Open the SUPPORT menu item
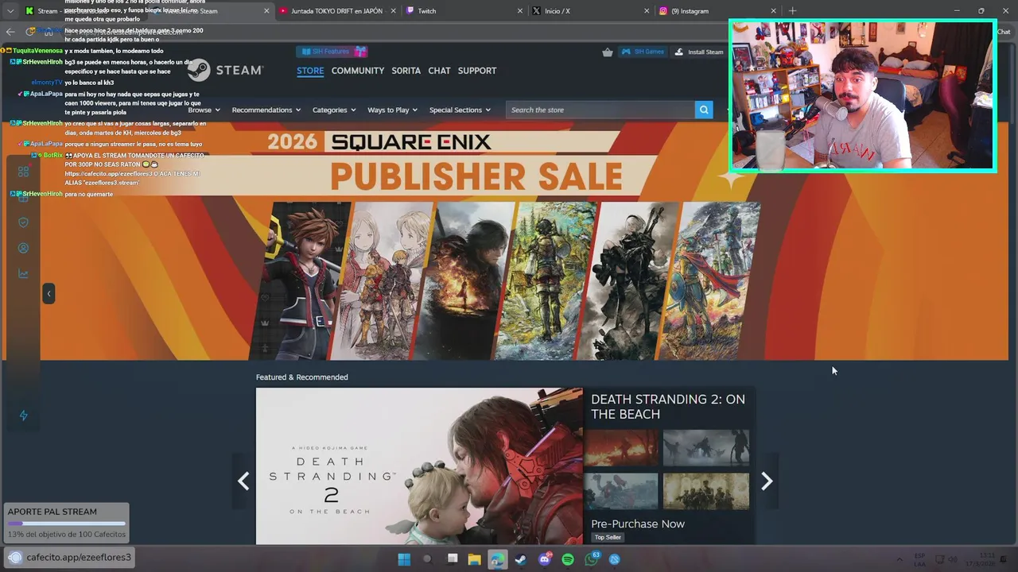Image resolution: width=1018 pixels, height=572 pixels. (x=477, y=71)
